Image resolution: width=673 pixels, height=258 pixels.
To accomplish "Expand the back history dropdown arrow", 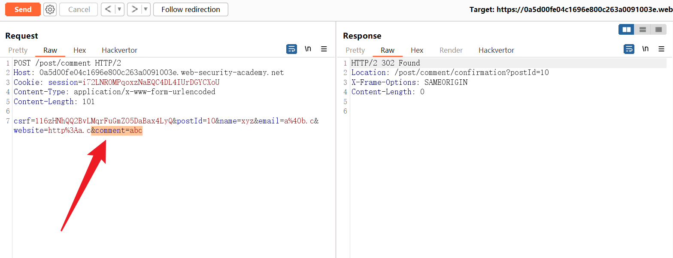I will (120, 9).
